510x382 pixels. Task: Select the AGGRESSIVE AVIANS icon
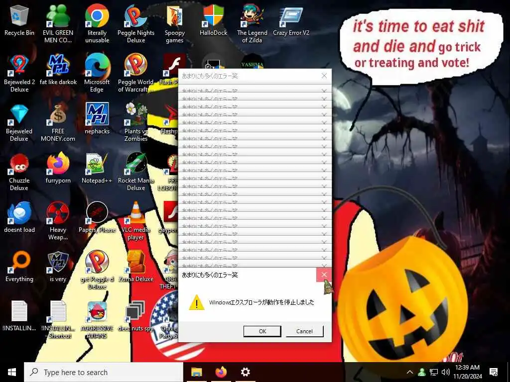pos(97,320)
